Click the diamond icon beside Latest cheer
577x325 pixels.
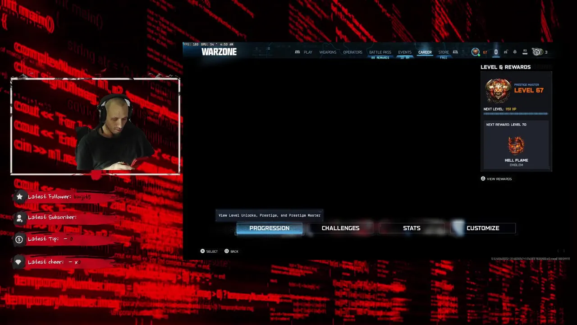click(18, 262)
